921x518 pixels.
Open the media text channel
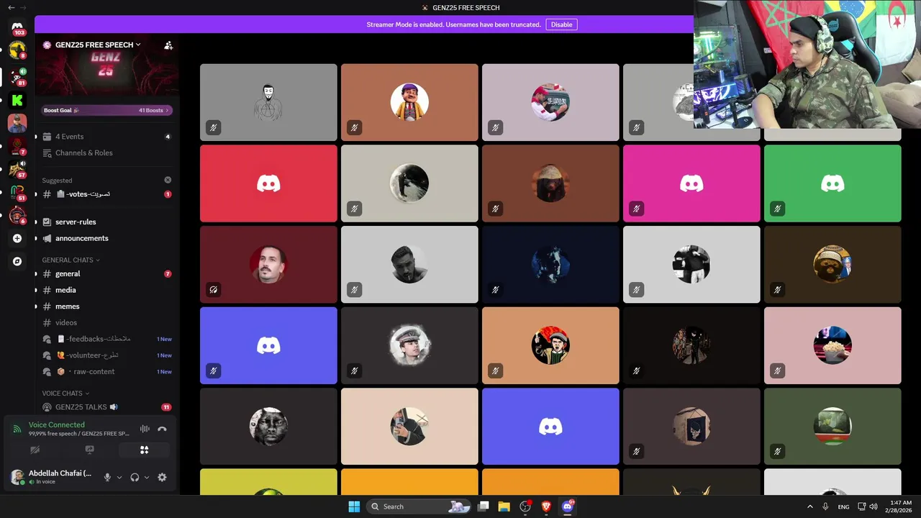coord(106,290)
